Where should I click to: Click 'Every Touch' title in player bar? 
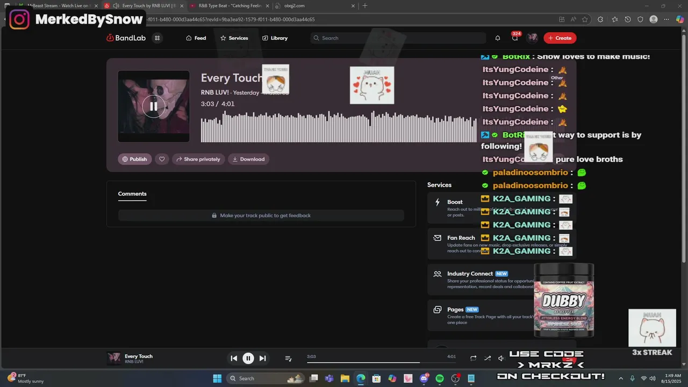139,356
